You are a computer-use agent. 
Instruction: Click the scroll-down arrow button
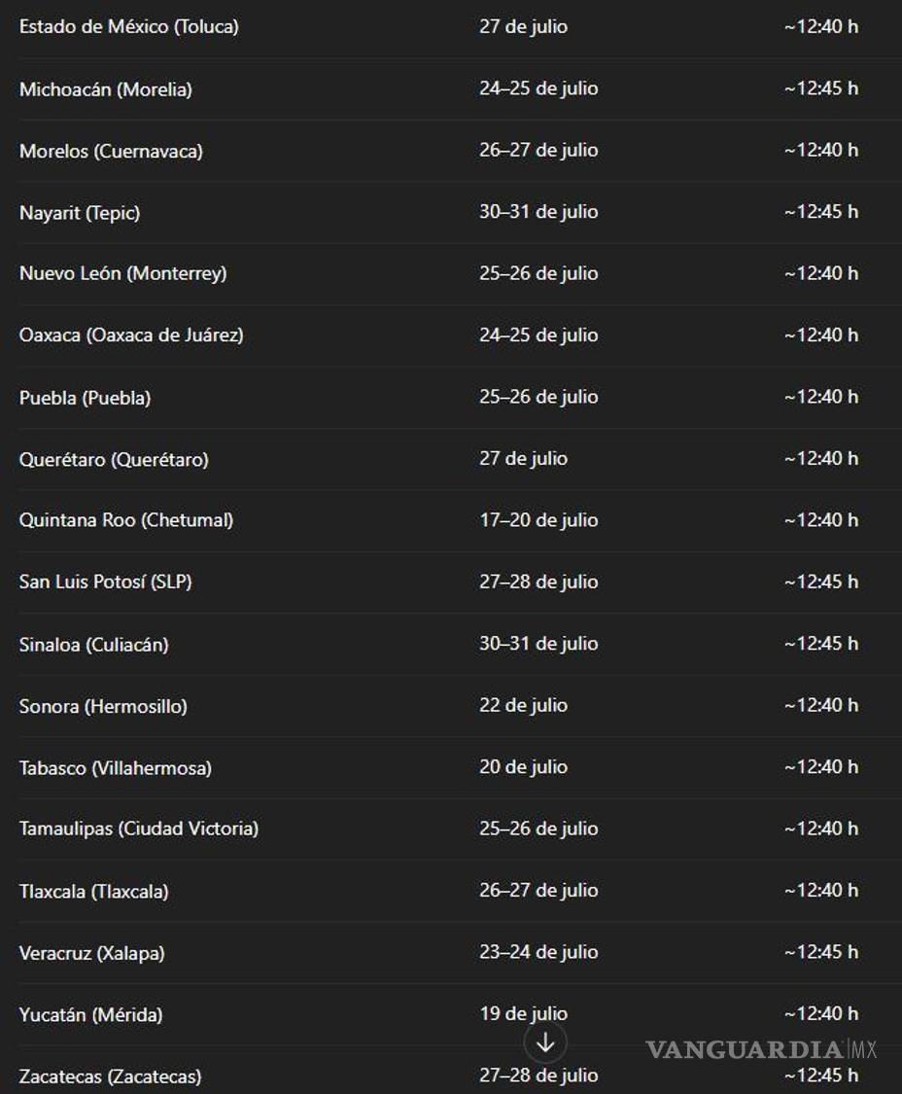point(545,1043)
